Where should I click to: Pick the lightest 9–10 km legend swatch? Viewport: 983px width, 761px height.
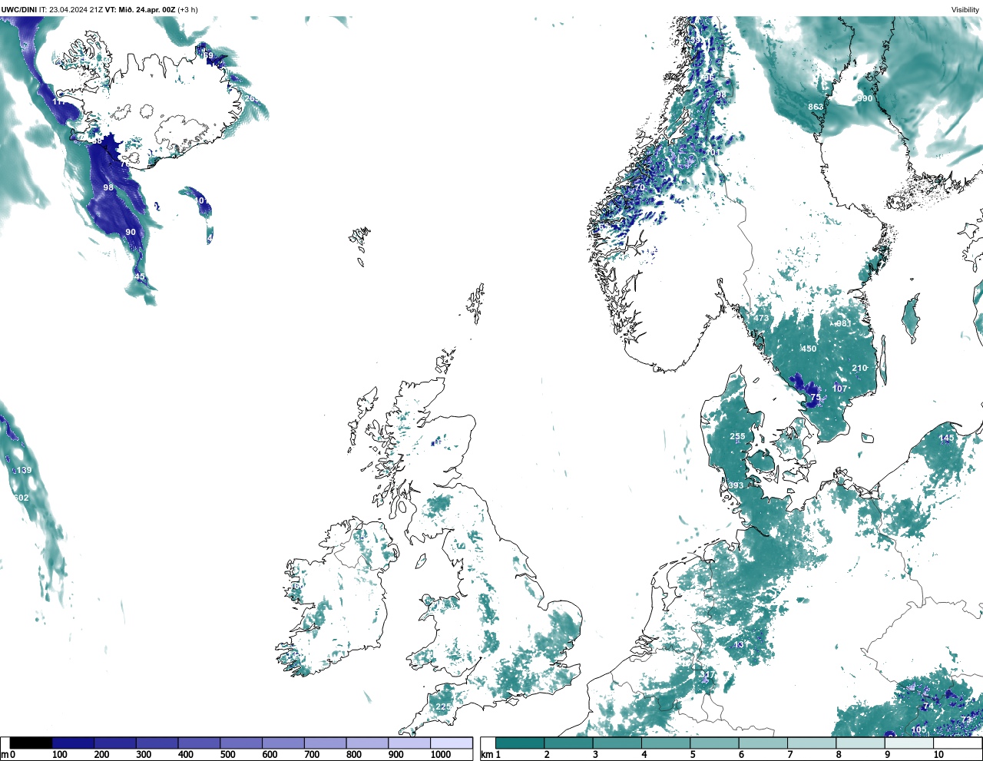[x=909, y=743]
